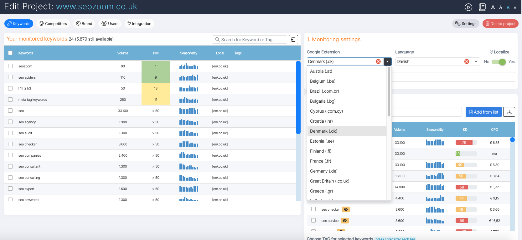Check the box for seozoom keyword
The image size is (522, 240).
click(x=10, y=66)
